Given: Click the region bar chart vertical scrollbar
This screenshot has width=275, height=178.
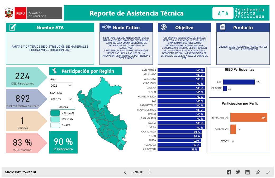Looking at the screenshot, I should (x=207, y=98).
